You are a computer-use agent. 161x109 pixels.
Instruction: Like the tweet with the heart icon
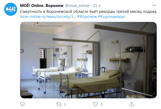[x=95, y=104]
